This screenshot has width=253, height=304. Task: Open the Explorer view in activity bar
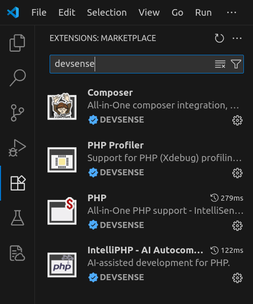click(x=17, y=43)
